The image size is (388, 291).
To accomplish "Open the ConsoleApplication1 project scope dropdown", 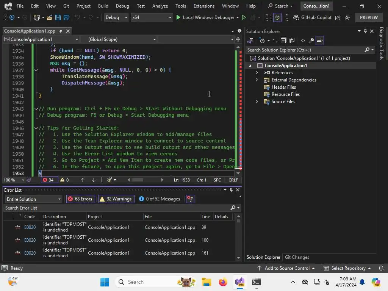I will coord(41,39).
